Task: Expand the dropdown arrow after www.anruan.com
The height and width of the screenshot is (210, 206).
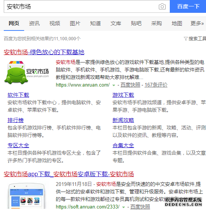Action: (114, 85)
